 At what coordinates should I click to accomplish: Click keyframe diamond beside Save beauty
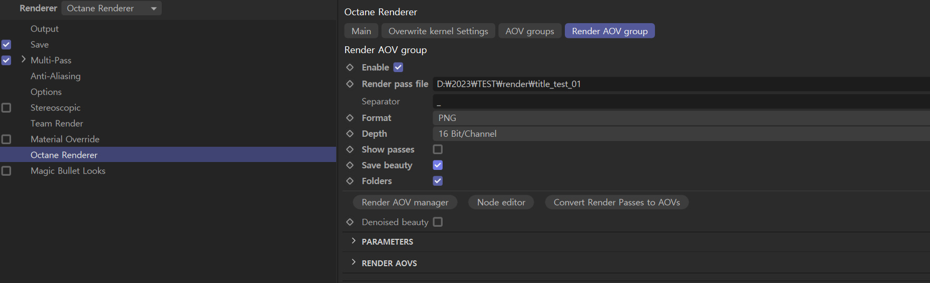point(350,165)
